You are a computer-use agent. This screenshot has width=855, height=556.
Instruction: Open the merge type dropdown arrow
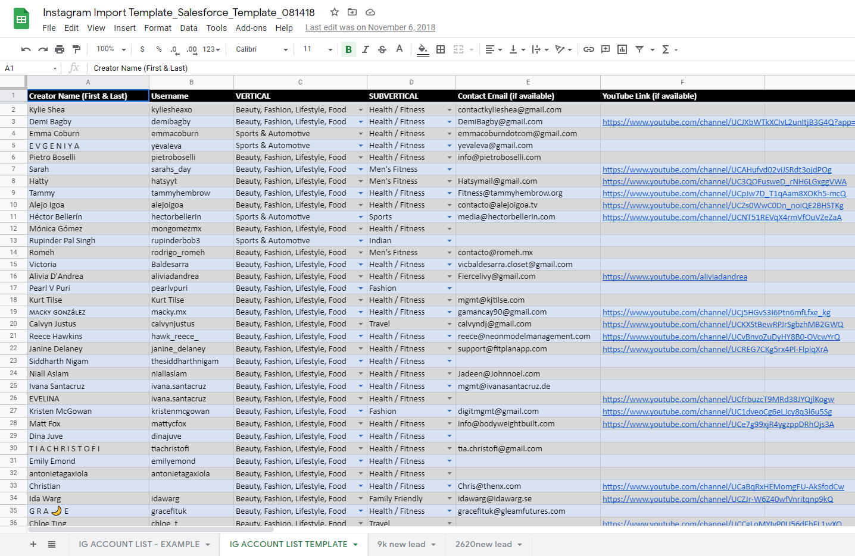point(472,50)
